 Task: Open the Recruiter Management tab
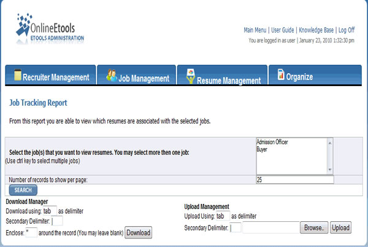pos(55,77)
